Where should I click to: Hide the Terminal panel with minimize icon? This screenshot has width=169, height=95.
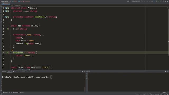click(84, 71)
